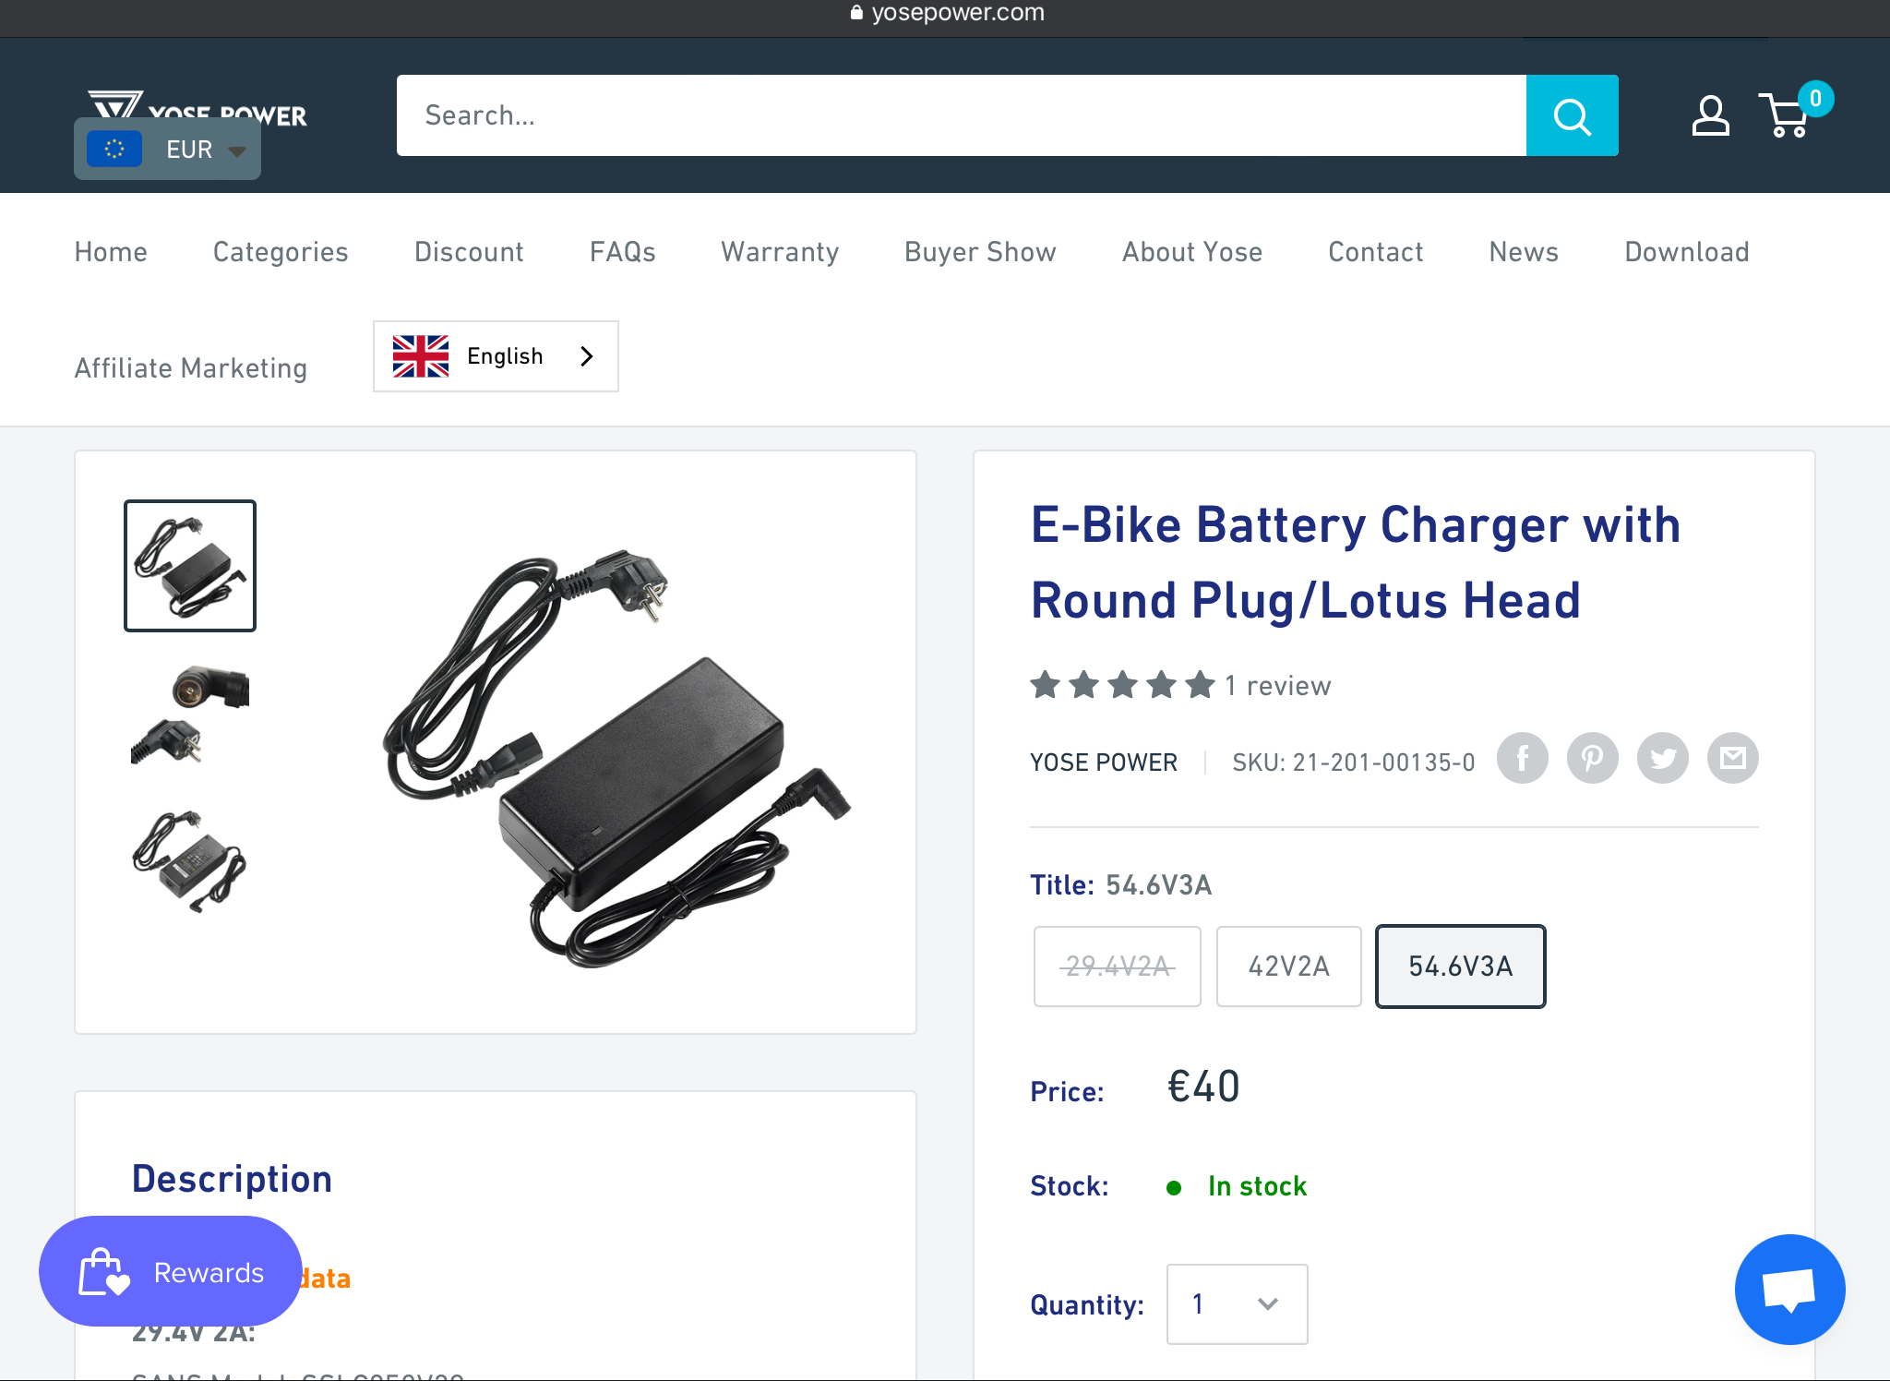The height and width of the screenshot is (1381, 1890).
Task: Open the shopping cart
Action: (1788, 116)
